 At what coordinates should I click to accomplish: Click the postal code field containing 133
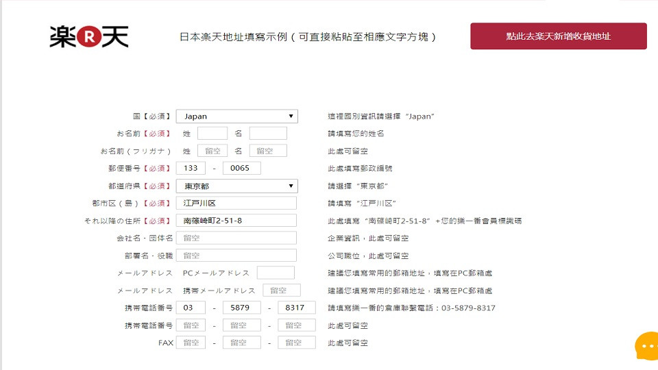[x=191, y=169]
